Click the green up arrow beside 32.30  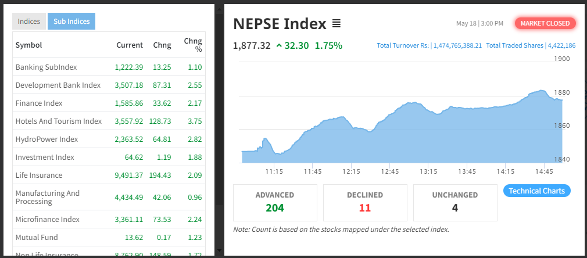coord(280,45)
